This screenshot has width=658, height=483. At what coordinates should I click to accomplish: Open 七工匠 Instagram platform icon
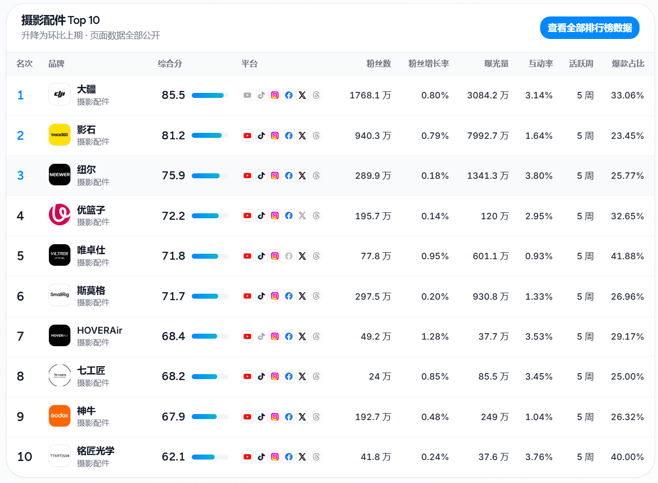pyautogui.click(x=275, y=377)
